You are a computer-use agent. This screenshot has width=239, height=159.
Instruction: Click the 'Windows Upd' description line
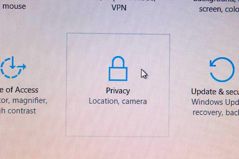click(x=215, y=102)
